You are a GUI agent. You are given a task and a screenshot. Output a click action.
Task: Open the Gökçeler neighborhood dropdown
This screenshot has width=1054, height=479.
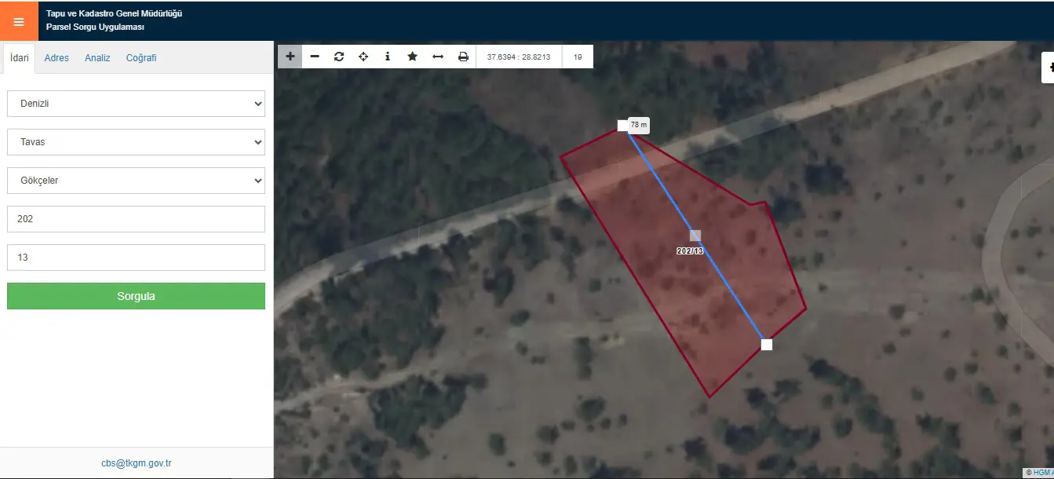tap(136, 181)
